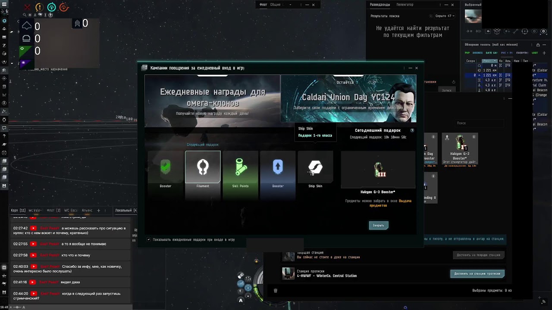
Task: Open the Ежедневные награды для омега-клонов banner
Action: point(212,101)
